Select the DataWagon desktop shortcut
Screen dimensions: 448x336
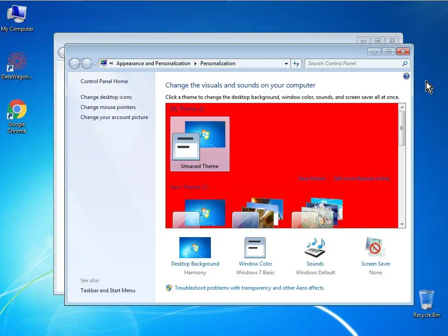[17, 66]
